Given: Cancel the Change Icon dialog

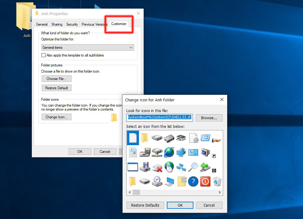Looking at the screenshot, I should (x=209, y=205).
